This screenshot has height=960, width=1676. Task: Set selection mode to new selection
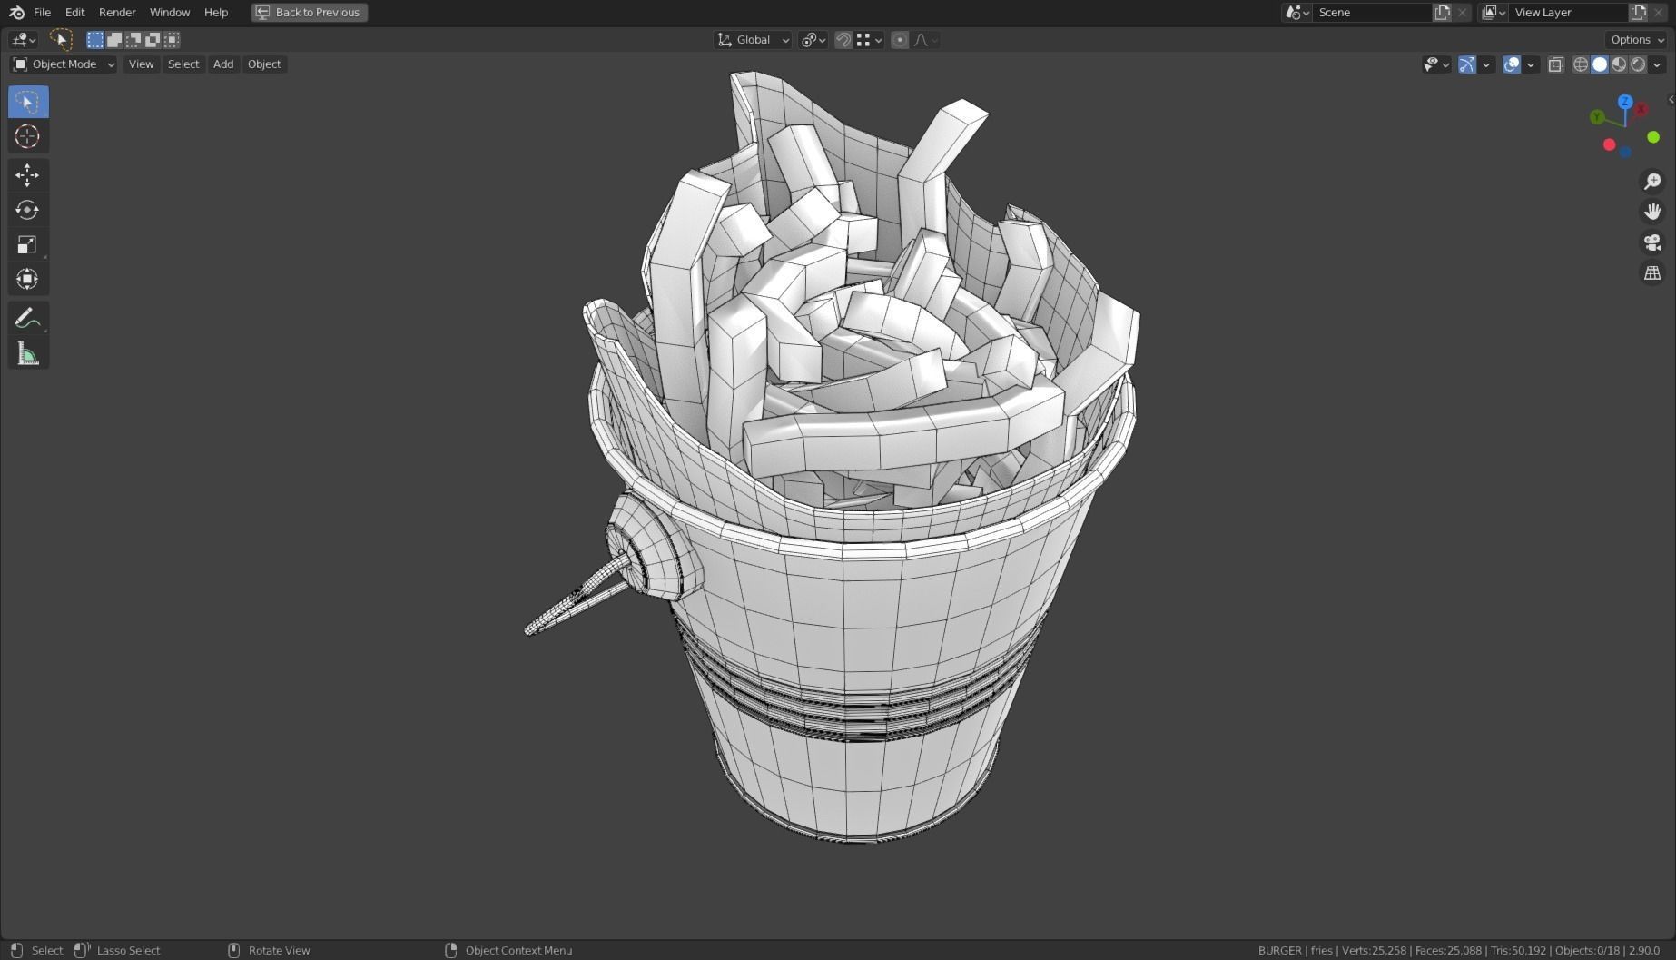click(x=95, y=39)
